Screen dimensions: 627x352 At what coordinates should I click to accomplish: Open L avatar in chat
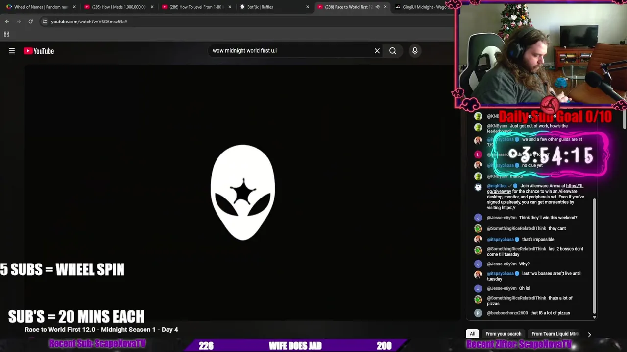[x=478, y=154]
